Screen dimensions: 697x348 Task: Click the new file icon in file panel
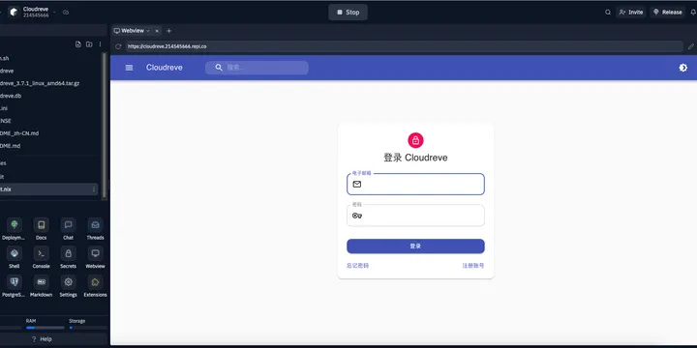point(78,44)
